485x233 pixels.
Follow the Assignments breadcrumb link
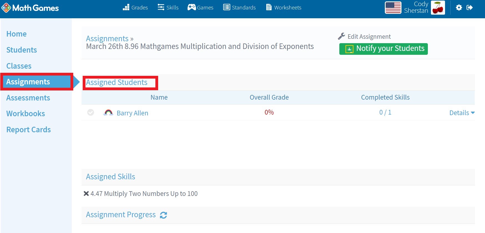point(107,38)
